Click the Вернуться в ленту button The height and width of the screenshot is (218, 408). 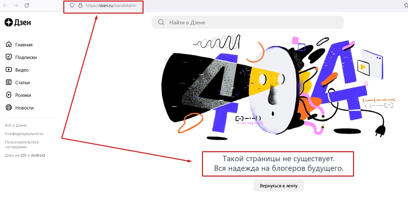pos(279,186)
